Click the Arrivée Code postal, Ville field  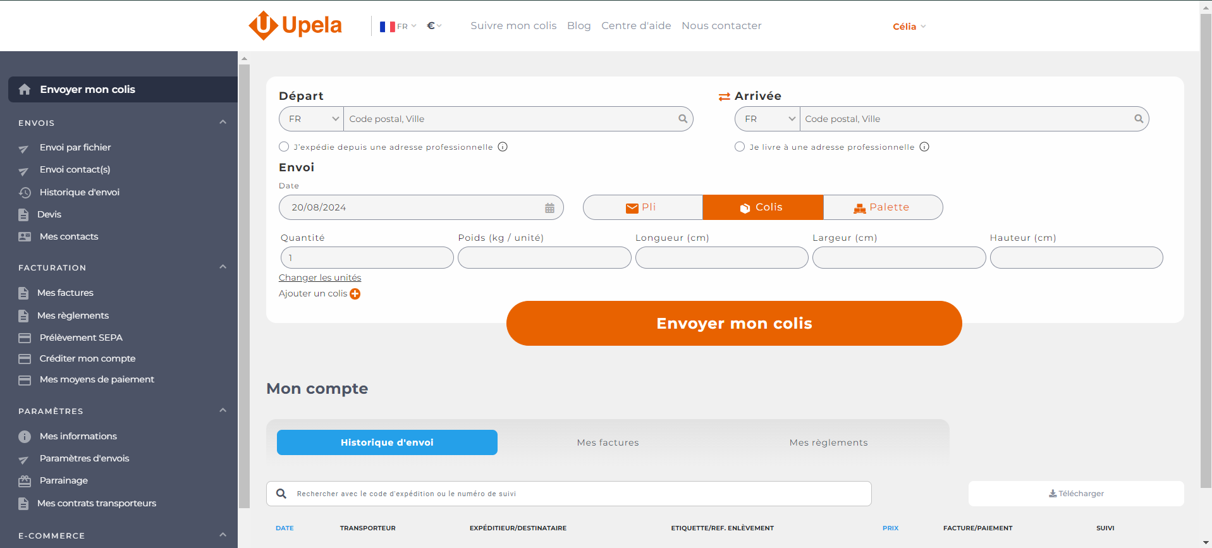974,119
